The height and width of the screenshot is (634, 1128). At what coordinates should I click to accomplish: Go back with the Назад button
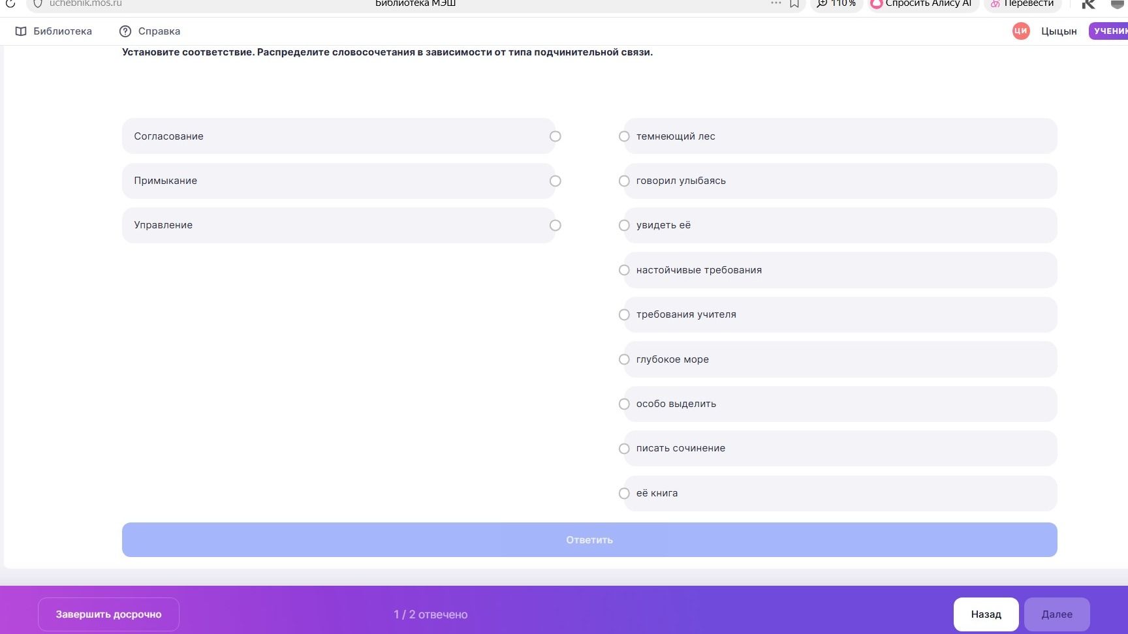986,614
